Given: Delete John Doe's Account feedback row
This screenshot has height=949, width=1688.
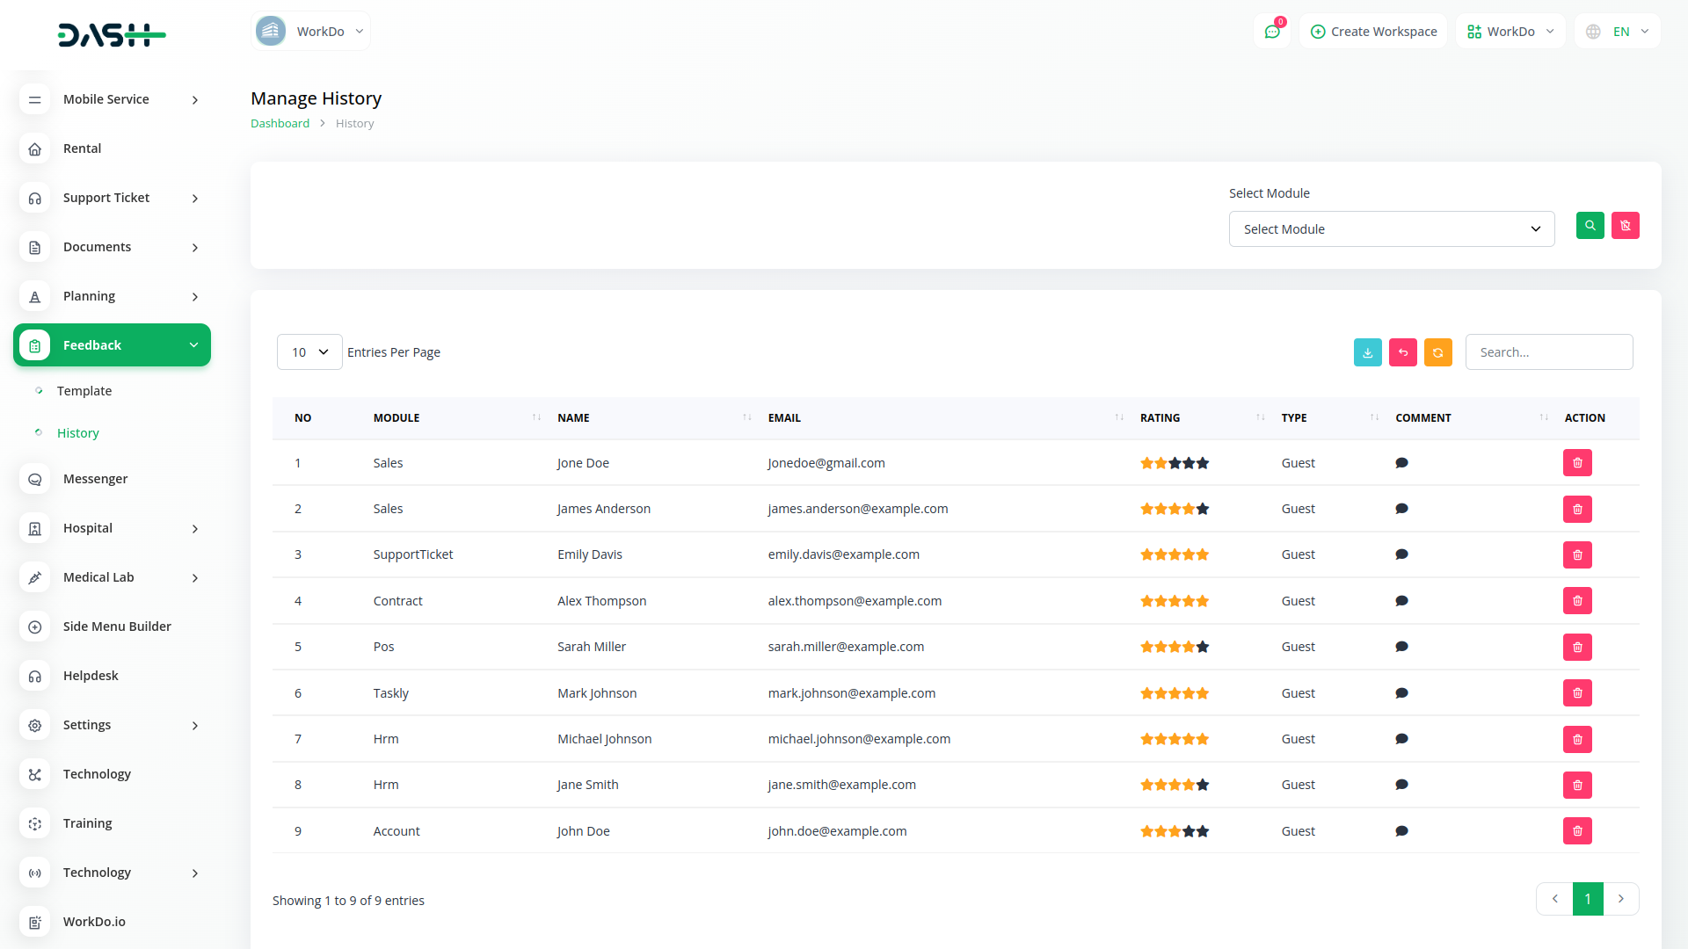Looking at the screenshot, I should [x=1577, y=831].
